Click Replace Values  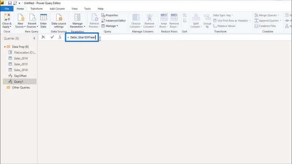pyautogui.click(x=224, y=26)
